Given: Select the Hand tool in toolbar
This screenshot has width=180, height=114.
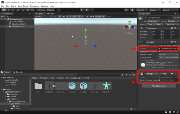Looking at the screenshot, I should (4, 10).
